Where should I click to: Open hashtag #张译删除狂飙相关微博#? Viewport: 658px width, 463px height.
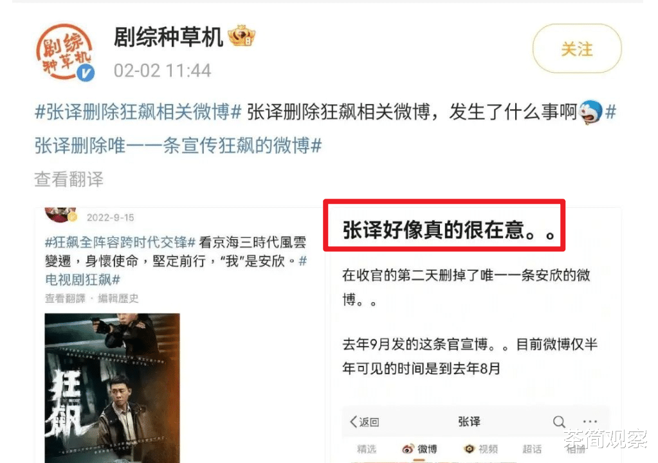138,112
